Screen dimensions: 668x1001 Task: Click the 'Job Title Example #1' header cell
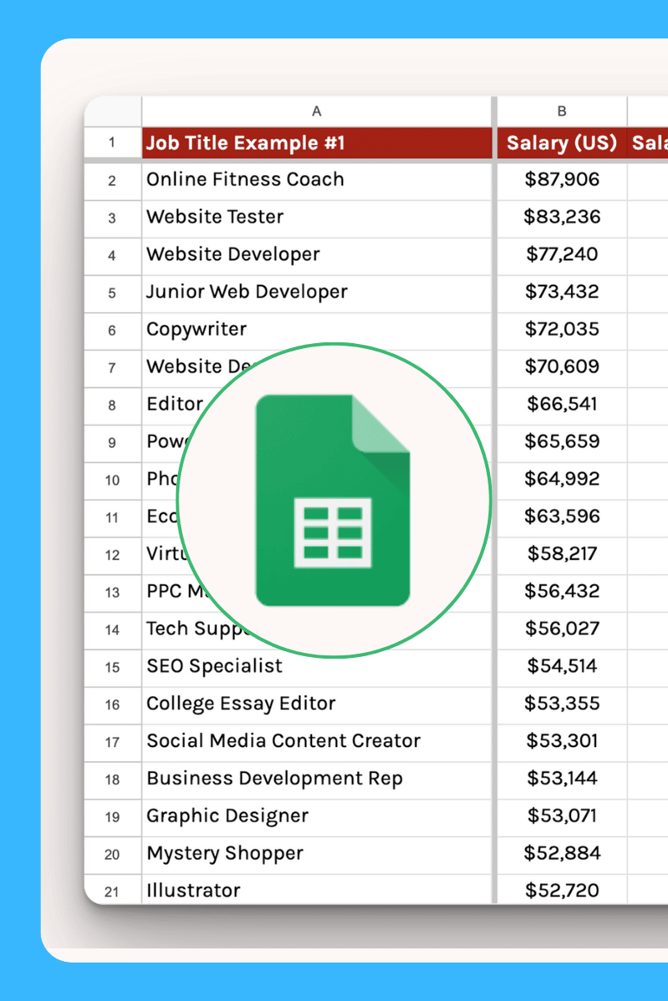(316, 143)
